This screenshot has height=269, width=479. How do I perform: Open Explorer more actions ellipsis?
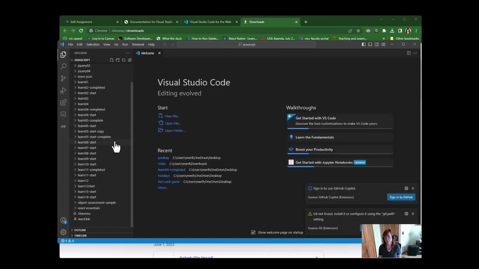click(x=127, y=53)
